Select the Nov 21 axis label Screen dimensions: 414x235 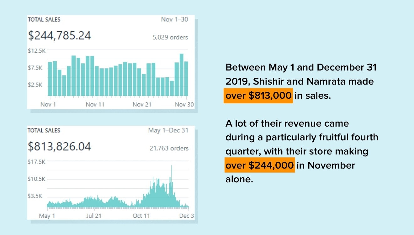tap(142, 104)
